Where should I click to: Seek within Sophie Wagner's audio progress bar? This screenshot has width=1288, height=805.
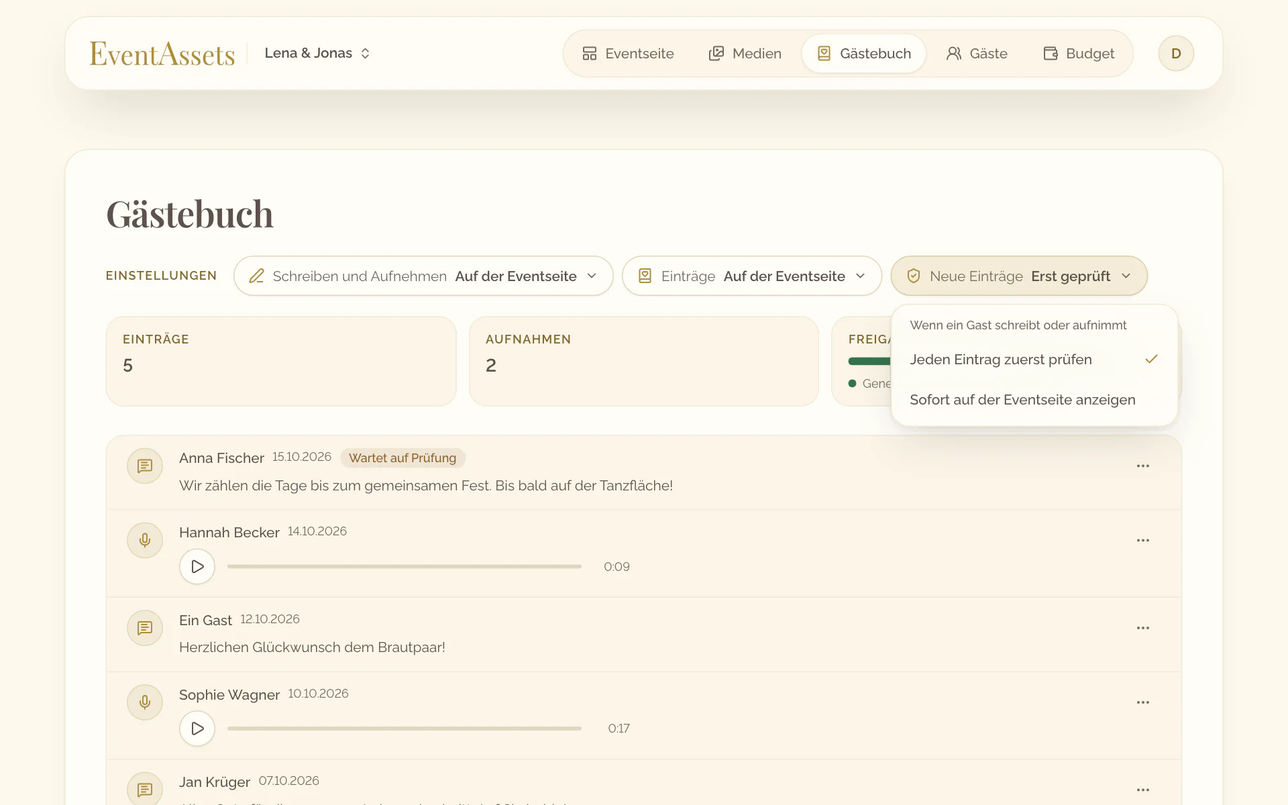pos(405,729)
